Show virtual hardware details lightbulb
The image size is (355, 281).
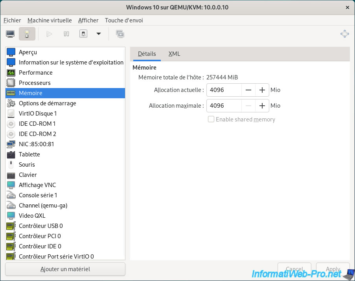pyautogui.click(x=27, y=34)
